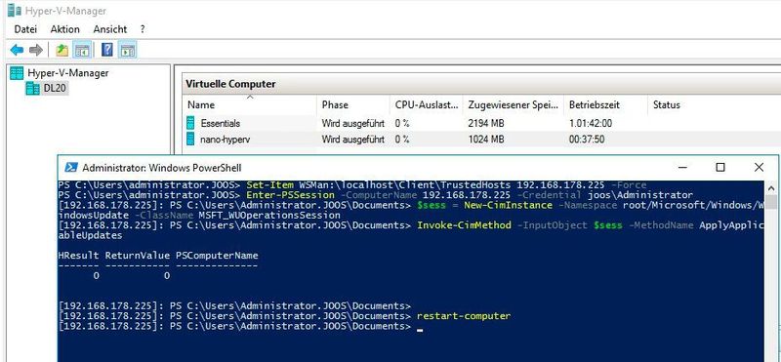Click nano-hyperv memory value 1024 MB

click(x=486, y=140)
